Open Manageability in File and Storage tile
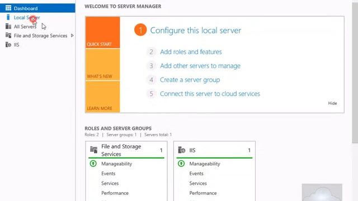 click(x=117, y=164)
